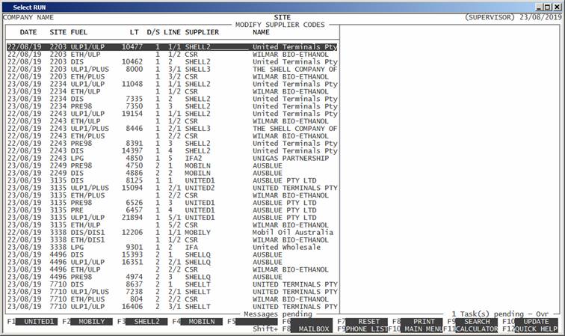Select the LPG row with LT 9301

pos(172,247)
